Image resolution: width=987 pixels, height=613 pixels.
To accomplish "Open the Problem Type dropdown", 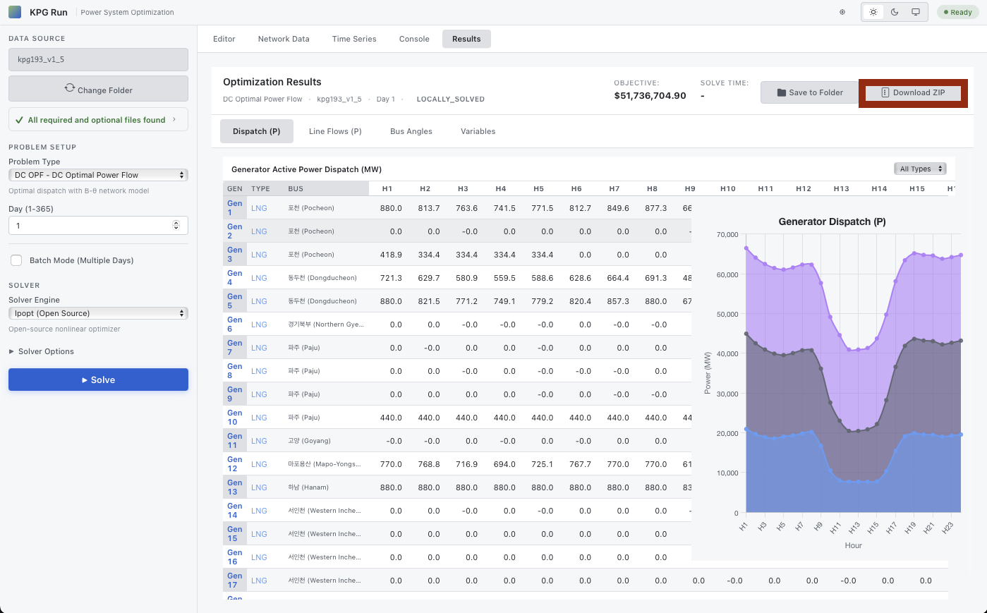I will pos(98,175).
